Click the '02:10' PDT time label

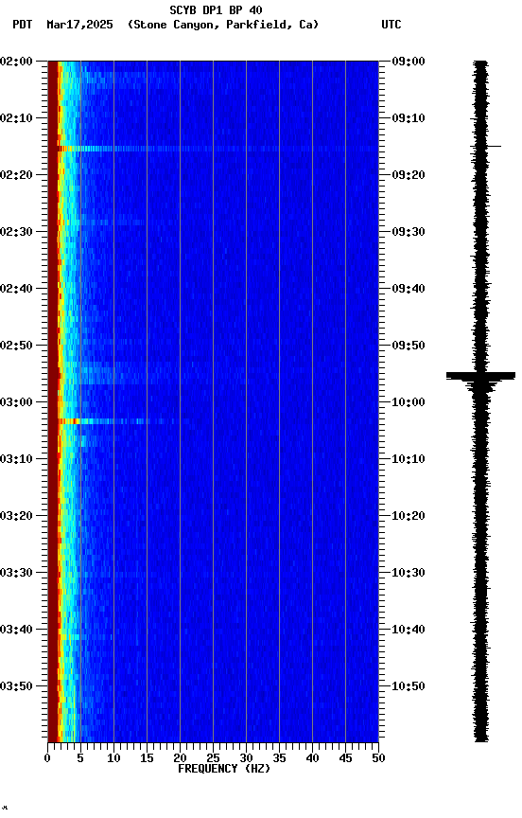[x=17, y=118]
